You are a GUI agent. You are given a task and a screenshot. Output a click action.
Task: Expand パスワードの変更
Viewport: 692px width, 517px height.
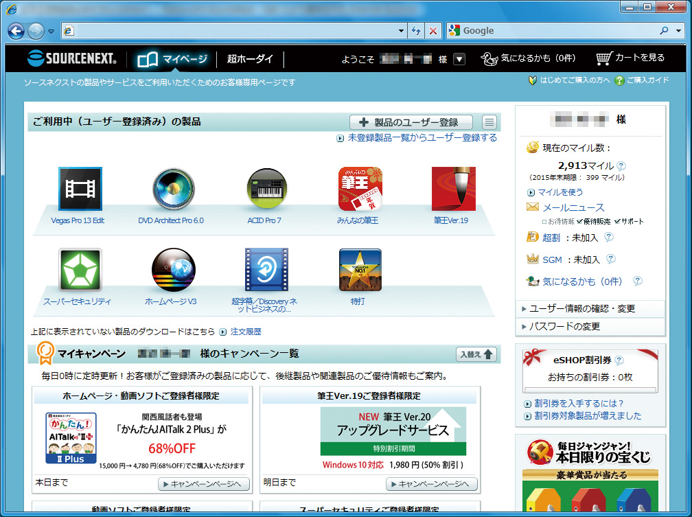pyautogui.click(x=590, y=326)
